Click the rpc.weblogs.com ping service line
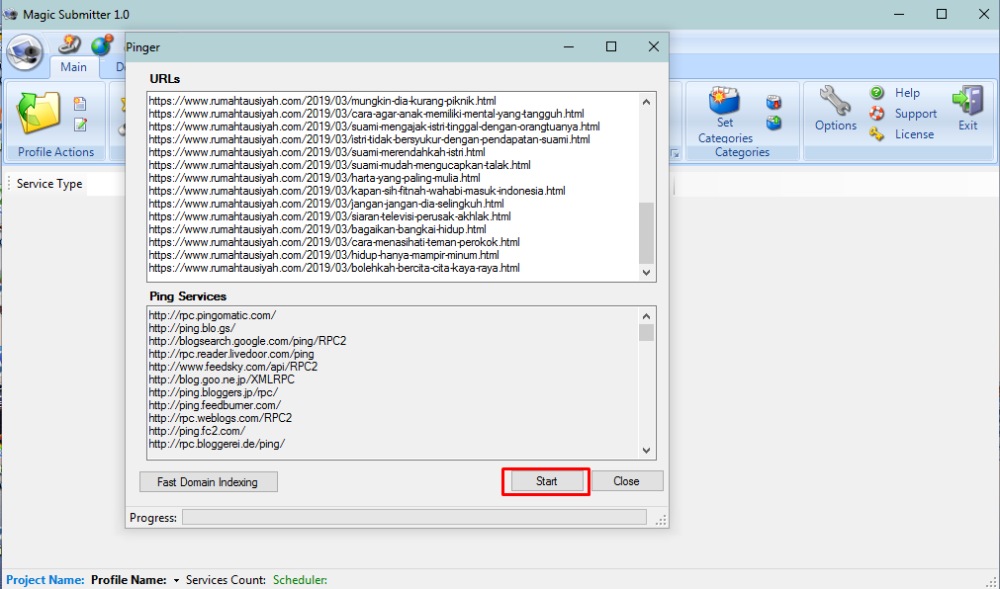Viewport: 1000px width, 589px height. pos(221,418)
